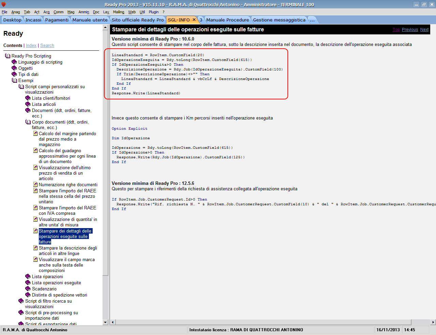Screen dimensions: 436x335
Task: Open the Manuale Procedure tab
Action: tap(228, 20)
